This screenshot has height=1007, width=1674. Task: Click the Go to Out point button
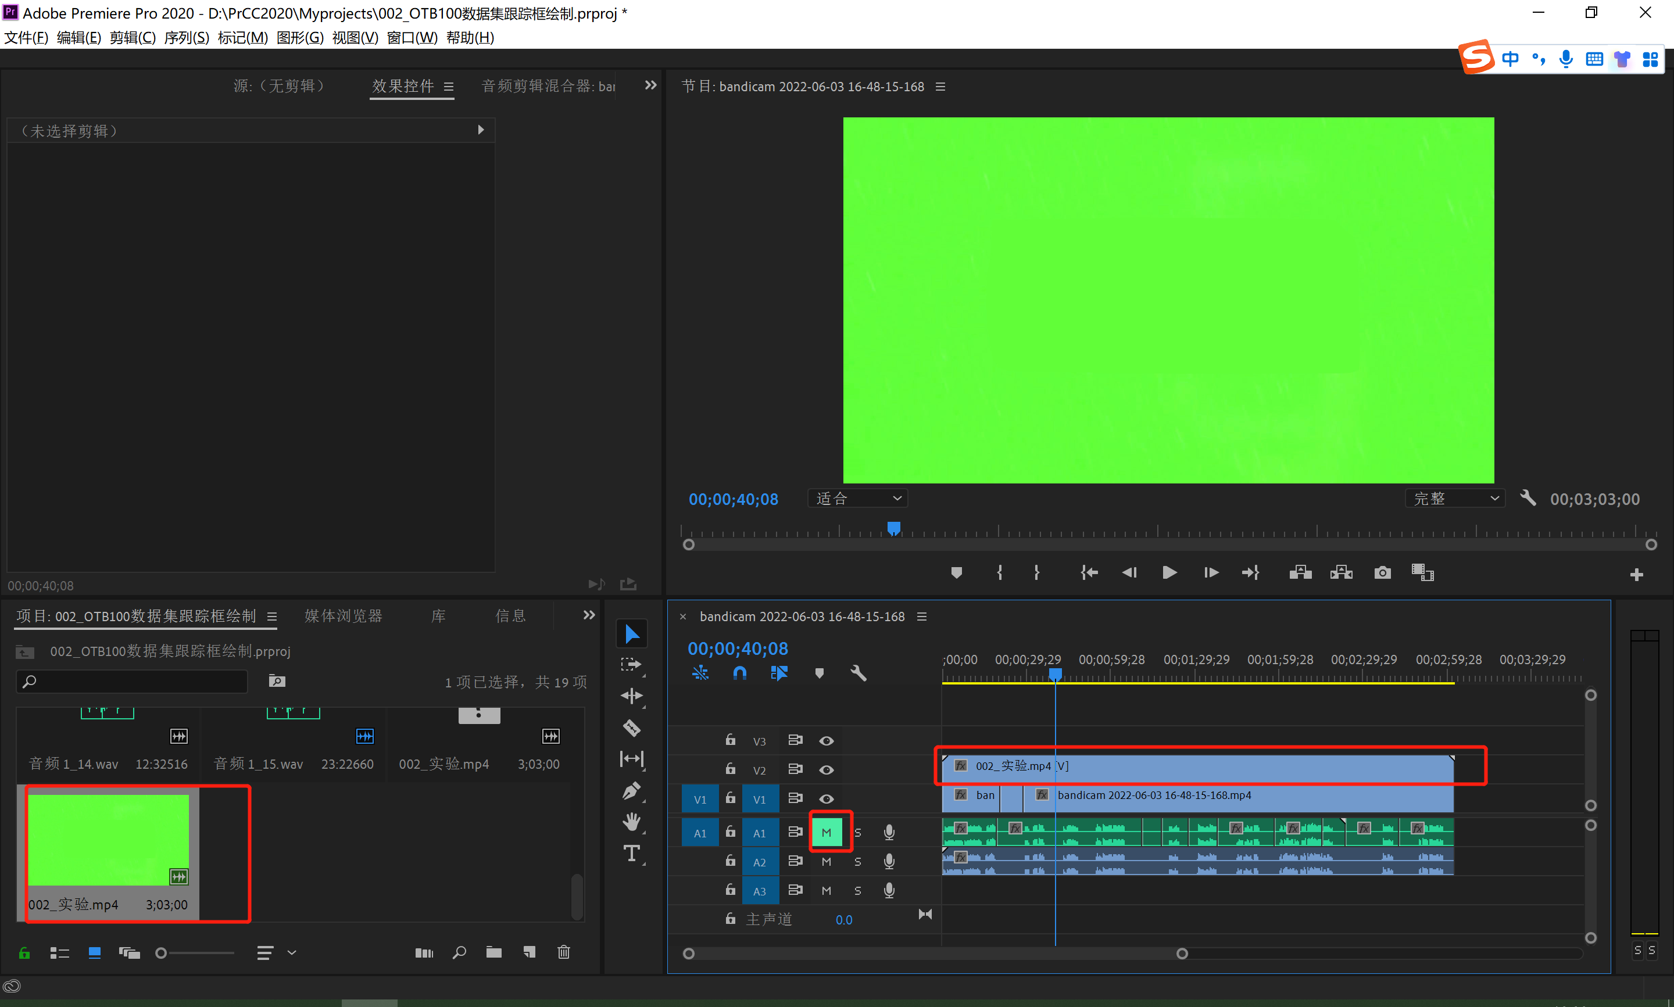1251,573
